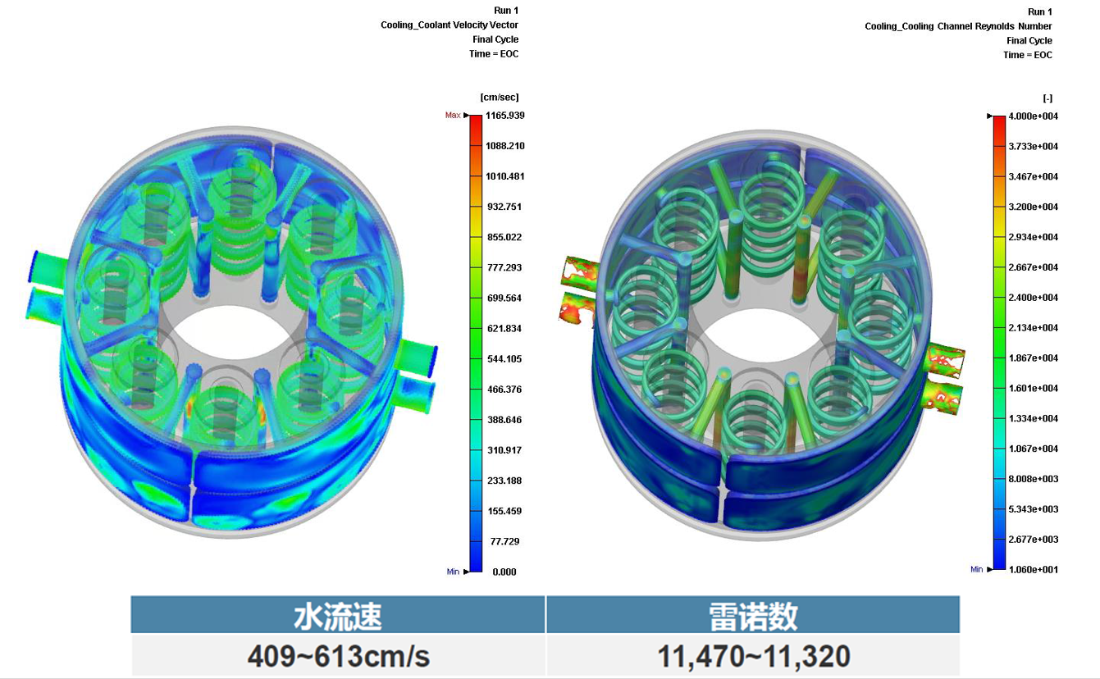Click the 1165.939 maximum velocity value
This screenshot has width=1100, height=679.
[x=504, y=116]
